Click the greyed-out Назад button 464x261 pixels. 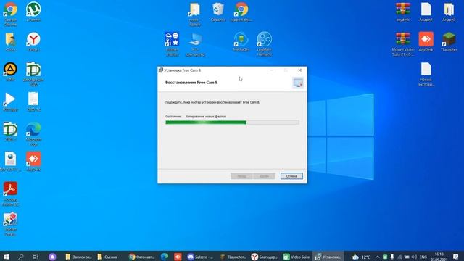click(241, 176)
